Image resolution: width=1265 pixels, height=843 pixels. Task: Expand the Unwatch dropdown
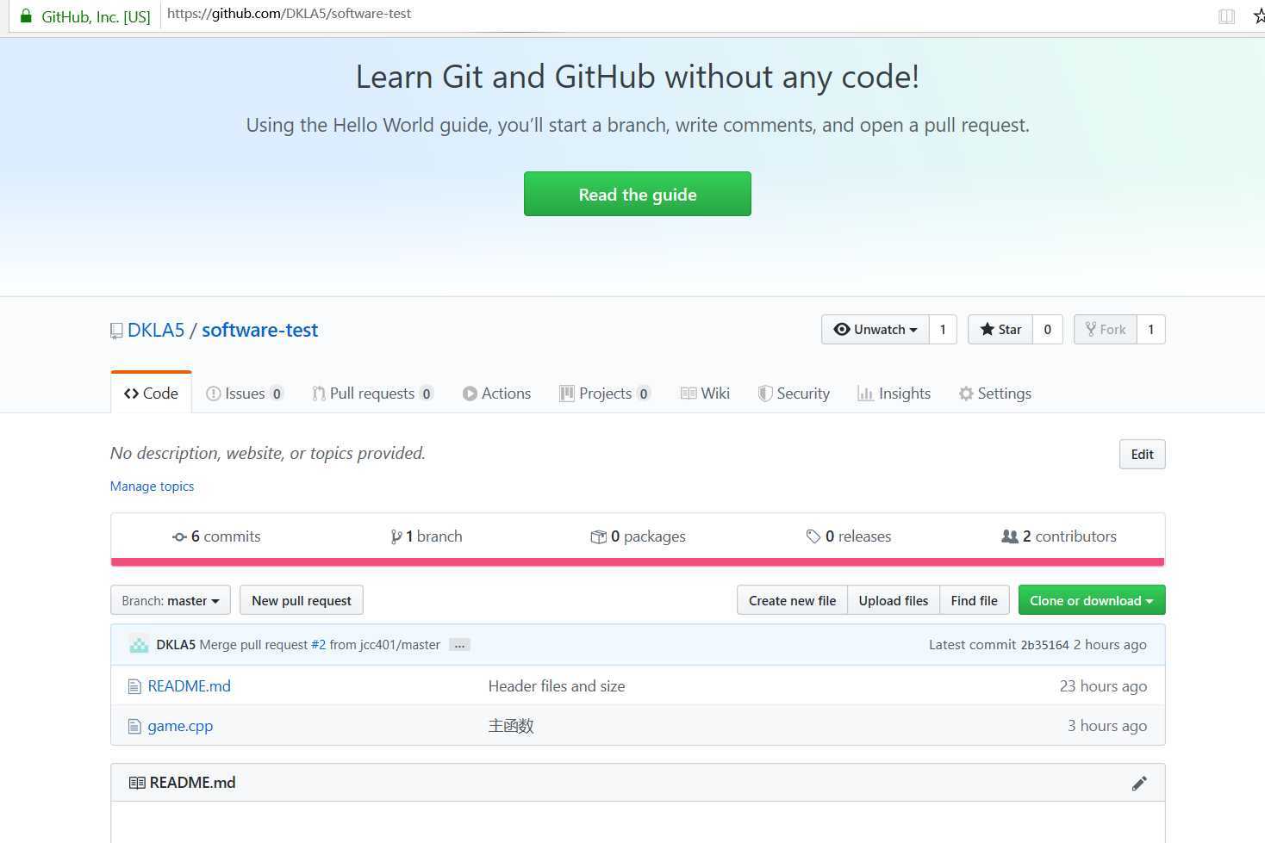click(876, 329)
